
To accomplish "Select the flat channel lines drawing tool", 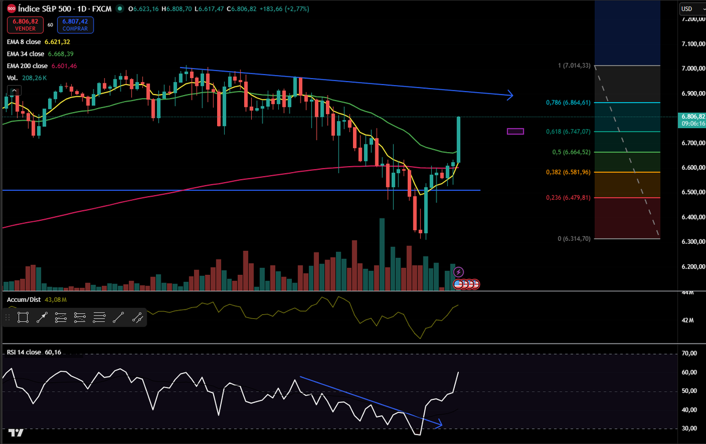I will 99,317.
